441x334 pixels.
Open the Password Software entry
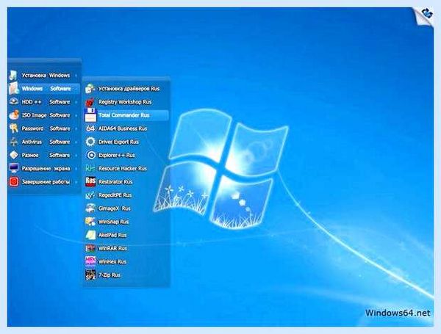click(x=44, y=128)
